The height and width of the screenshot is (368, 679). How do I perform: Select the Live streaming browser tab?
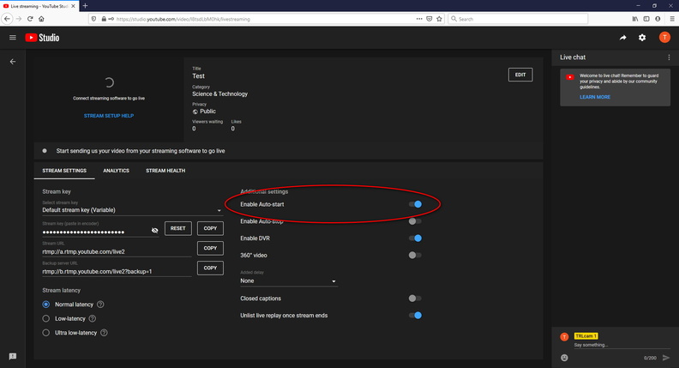39,6
